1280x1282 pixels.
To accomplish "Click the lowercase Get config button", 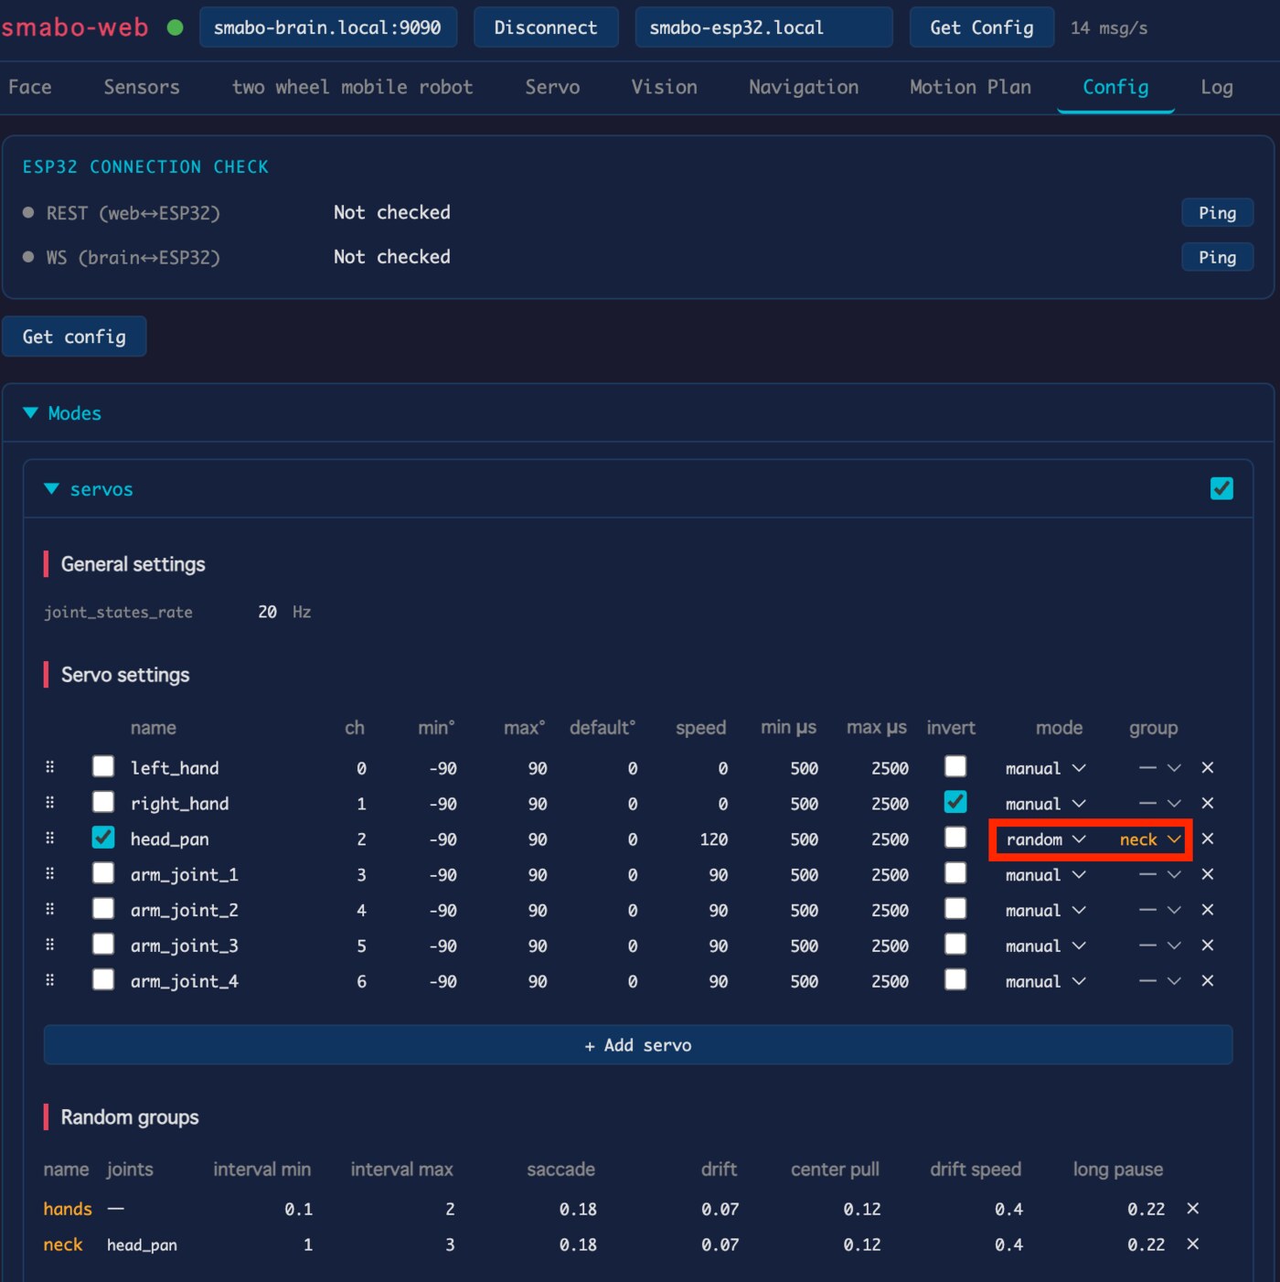I will click(x=74, y=337).
